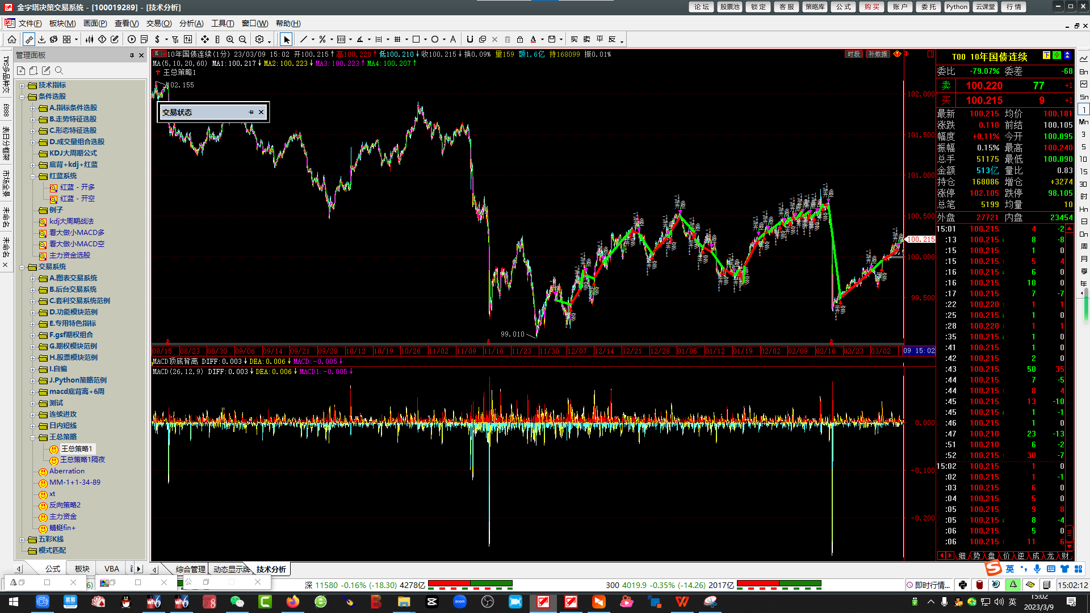1090x613 pixels.
Task: Expand the 五彩K线 tree node
Action: [22, 540]
